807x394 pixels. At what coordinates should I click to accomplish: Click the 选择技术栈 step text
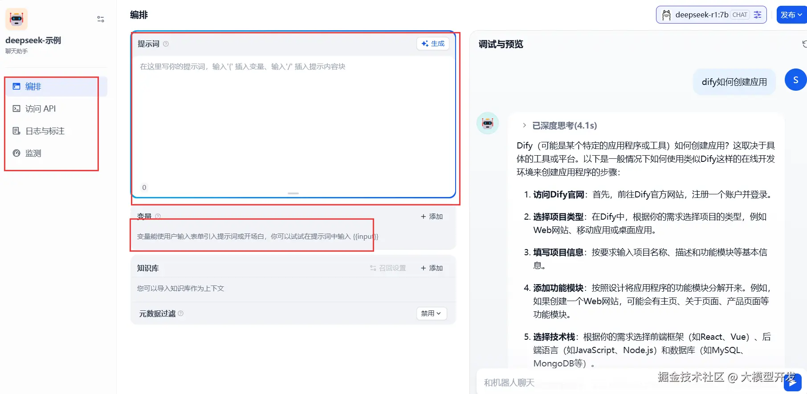[x=554, y=337]
